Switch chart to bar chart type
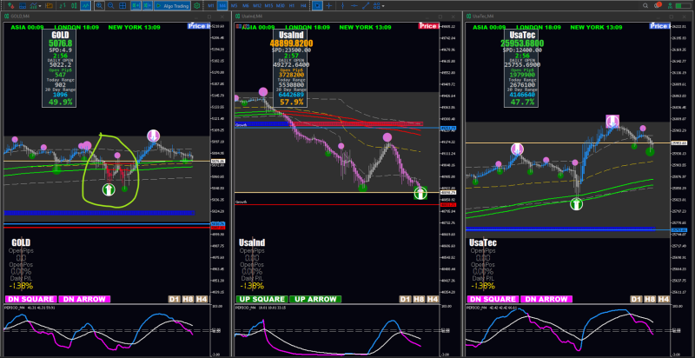 tap(63, 6)
